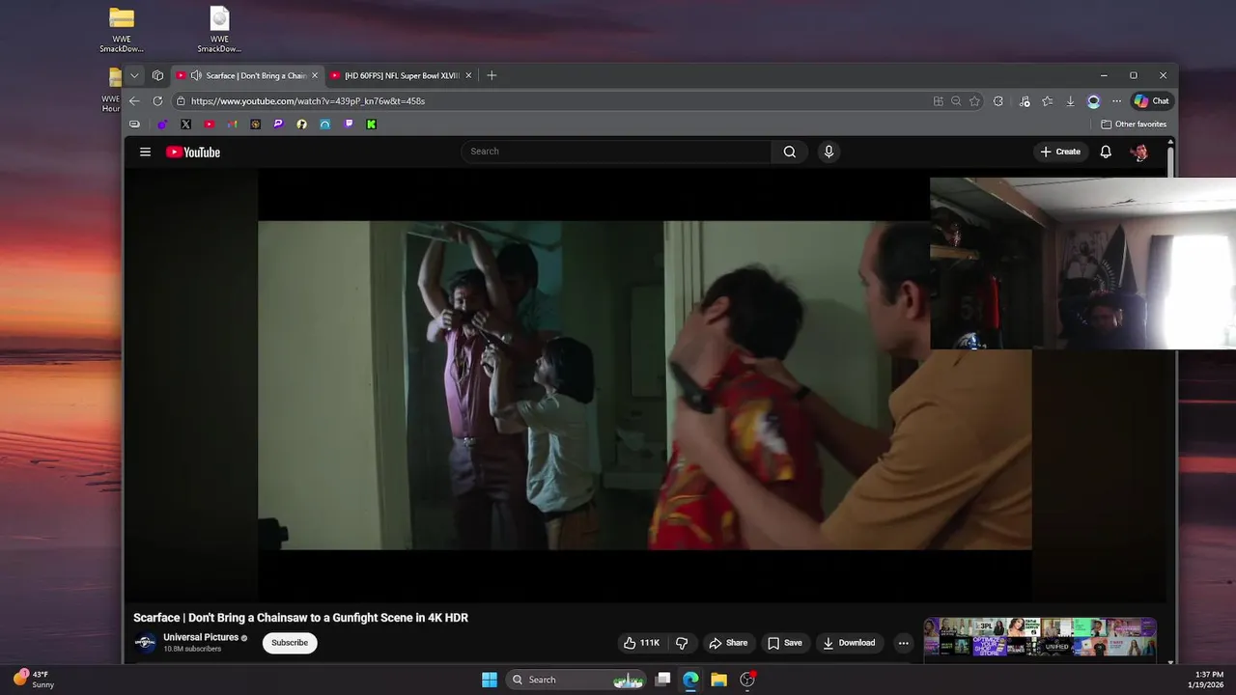Screen dimensions: 1236x695
Task: Open a new browser tab
Action: [492, 75]
